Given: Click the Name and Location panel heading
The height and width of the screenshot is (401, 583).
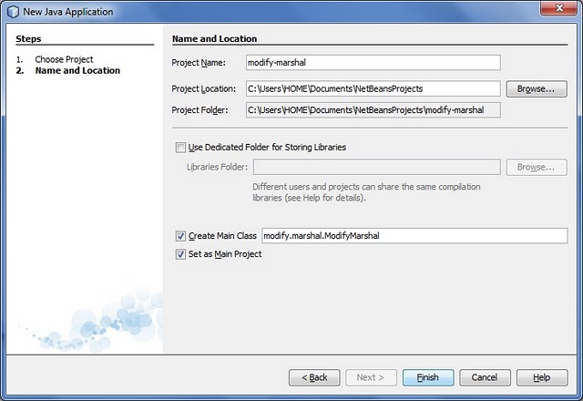Looking at the screenshot, I should [215, 38].
